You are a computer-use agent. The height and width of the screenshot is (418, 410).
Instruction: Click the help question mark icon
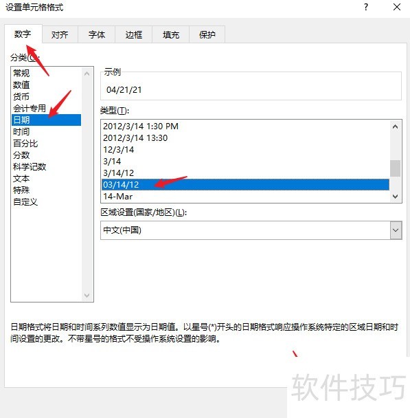coord(366,7)
